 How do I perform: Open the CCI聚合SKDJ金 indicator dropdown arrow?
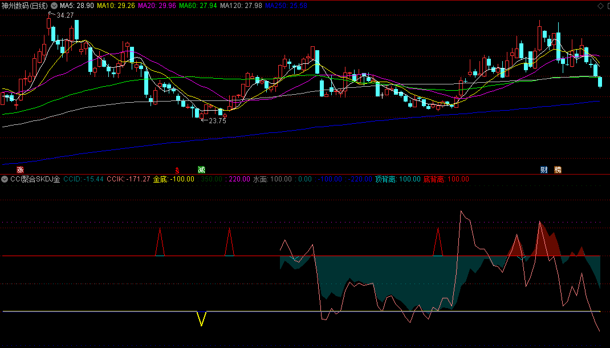tap(5, 179)
